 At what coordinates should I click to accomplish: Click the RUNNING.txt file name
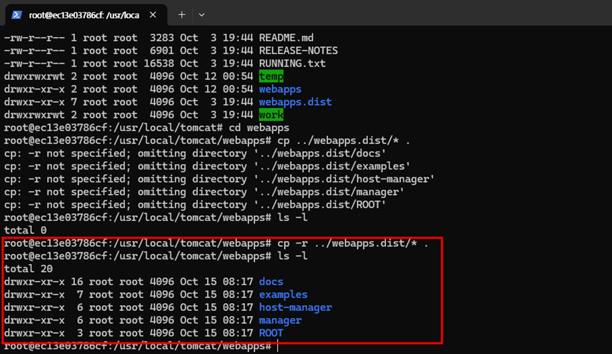click(x=292, y=64)
